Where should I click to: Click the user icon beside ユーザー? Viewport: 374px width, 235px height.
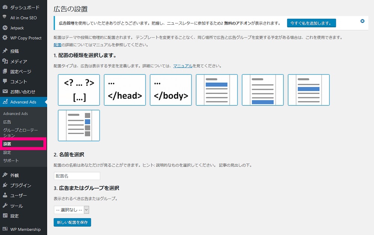click(5, 195)
